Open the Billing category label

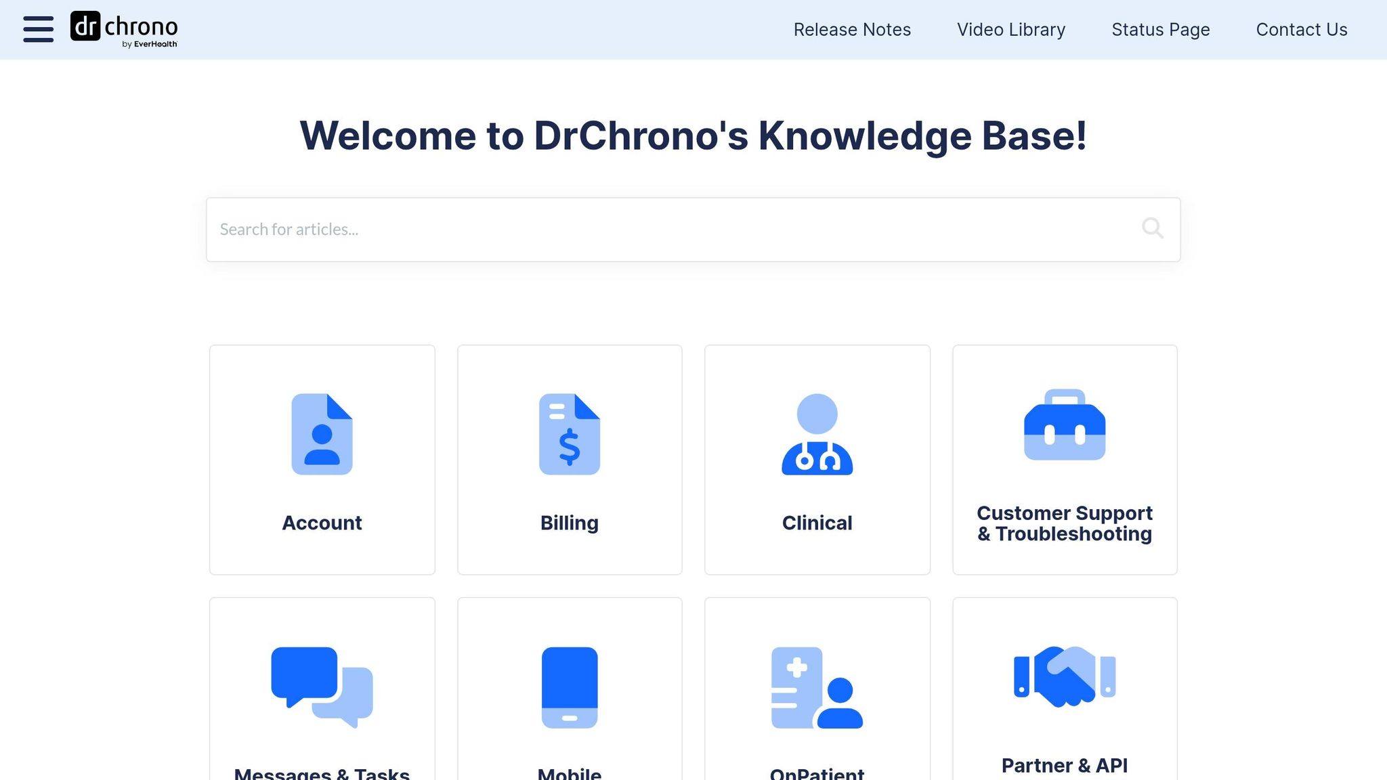[570, 523]
